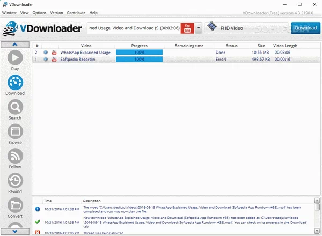Sort by Status column header

[x=232, y=46]
